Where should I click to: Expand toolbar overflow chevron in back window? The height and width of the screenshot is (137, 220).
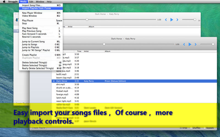click(x=199, y=21)
